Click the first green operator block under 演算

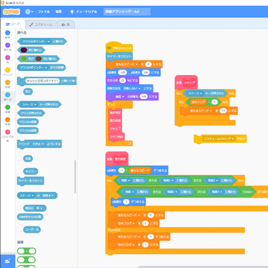26,251
